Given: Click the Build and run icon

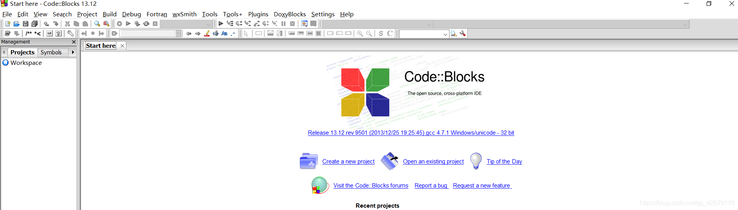Looking at the screenshot, I should tap(137, 24).
